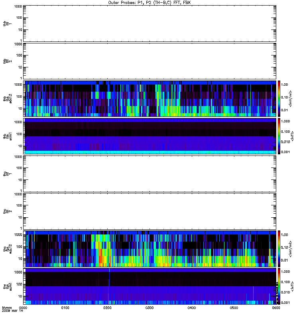The width and height of the screenshot is (299, 319).
Task: Click the "thc fbk scm1" panel axis label
Action: [8, 286]
